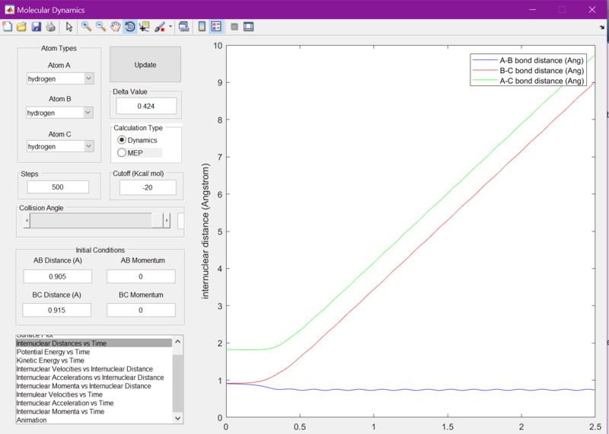Select the Zoom In magnifier tool

tap(86, 27)
